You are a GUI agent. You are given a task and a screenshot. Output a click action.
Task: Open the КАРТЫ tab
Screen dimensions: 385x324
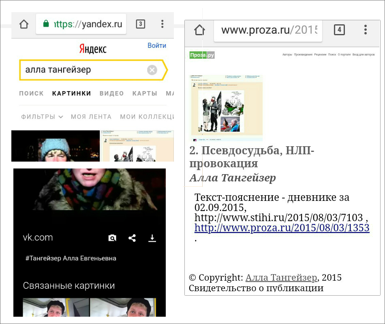tap(145, 94)
